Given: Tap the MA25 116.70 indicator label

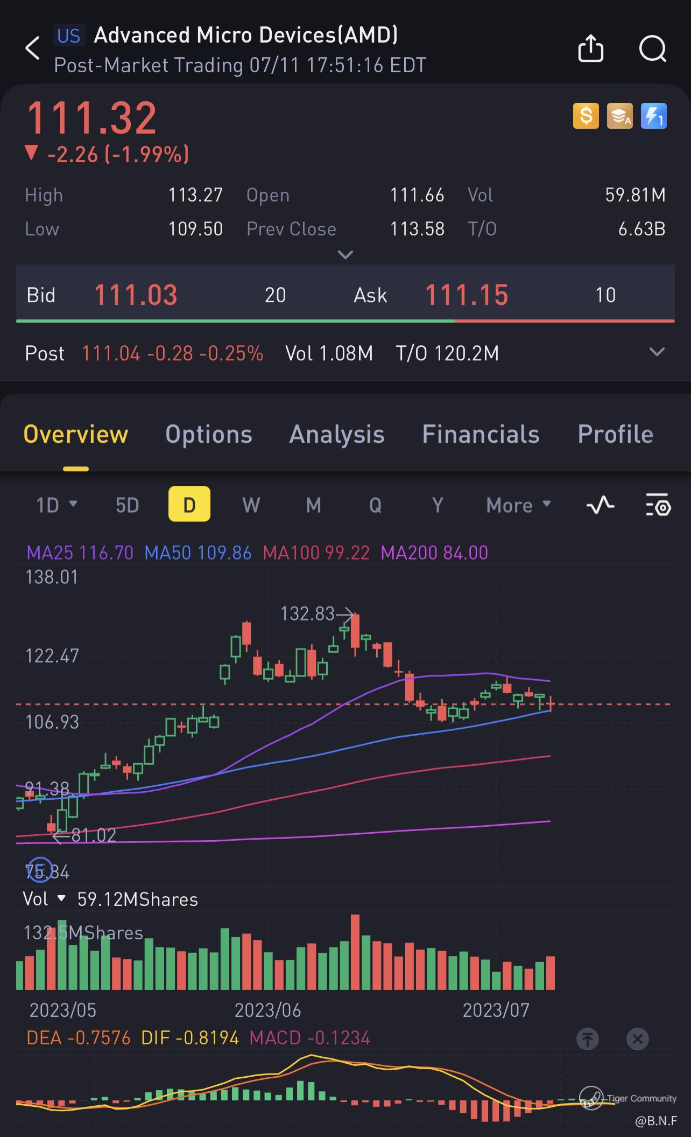Looking at the screenshot, I should (x=80, y=553).
